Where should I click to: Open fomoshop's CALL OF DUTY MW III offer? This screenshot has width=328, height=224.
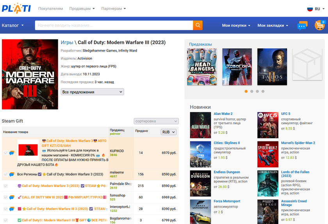tap(62, 197)
